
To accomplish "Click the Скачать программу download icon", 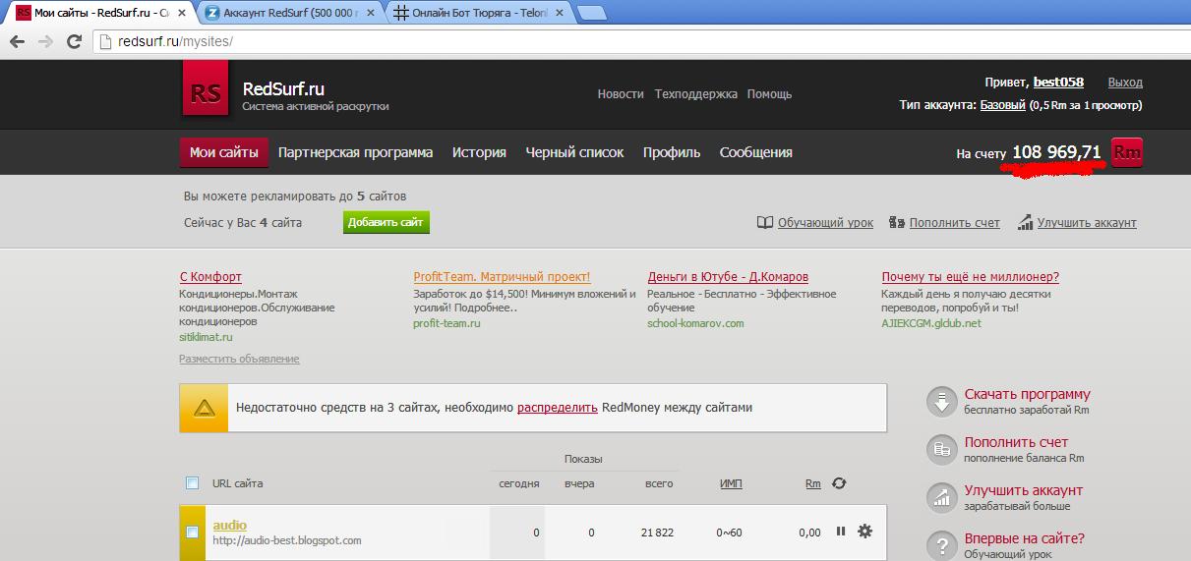I will pos(942,402).
